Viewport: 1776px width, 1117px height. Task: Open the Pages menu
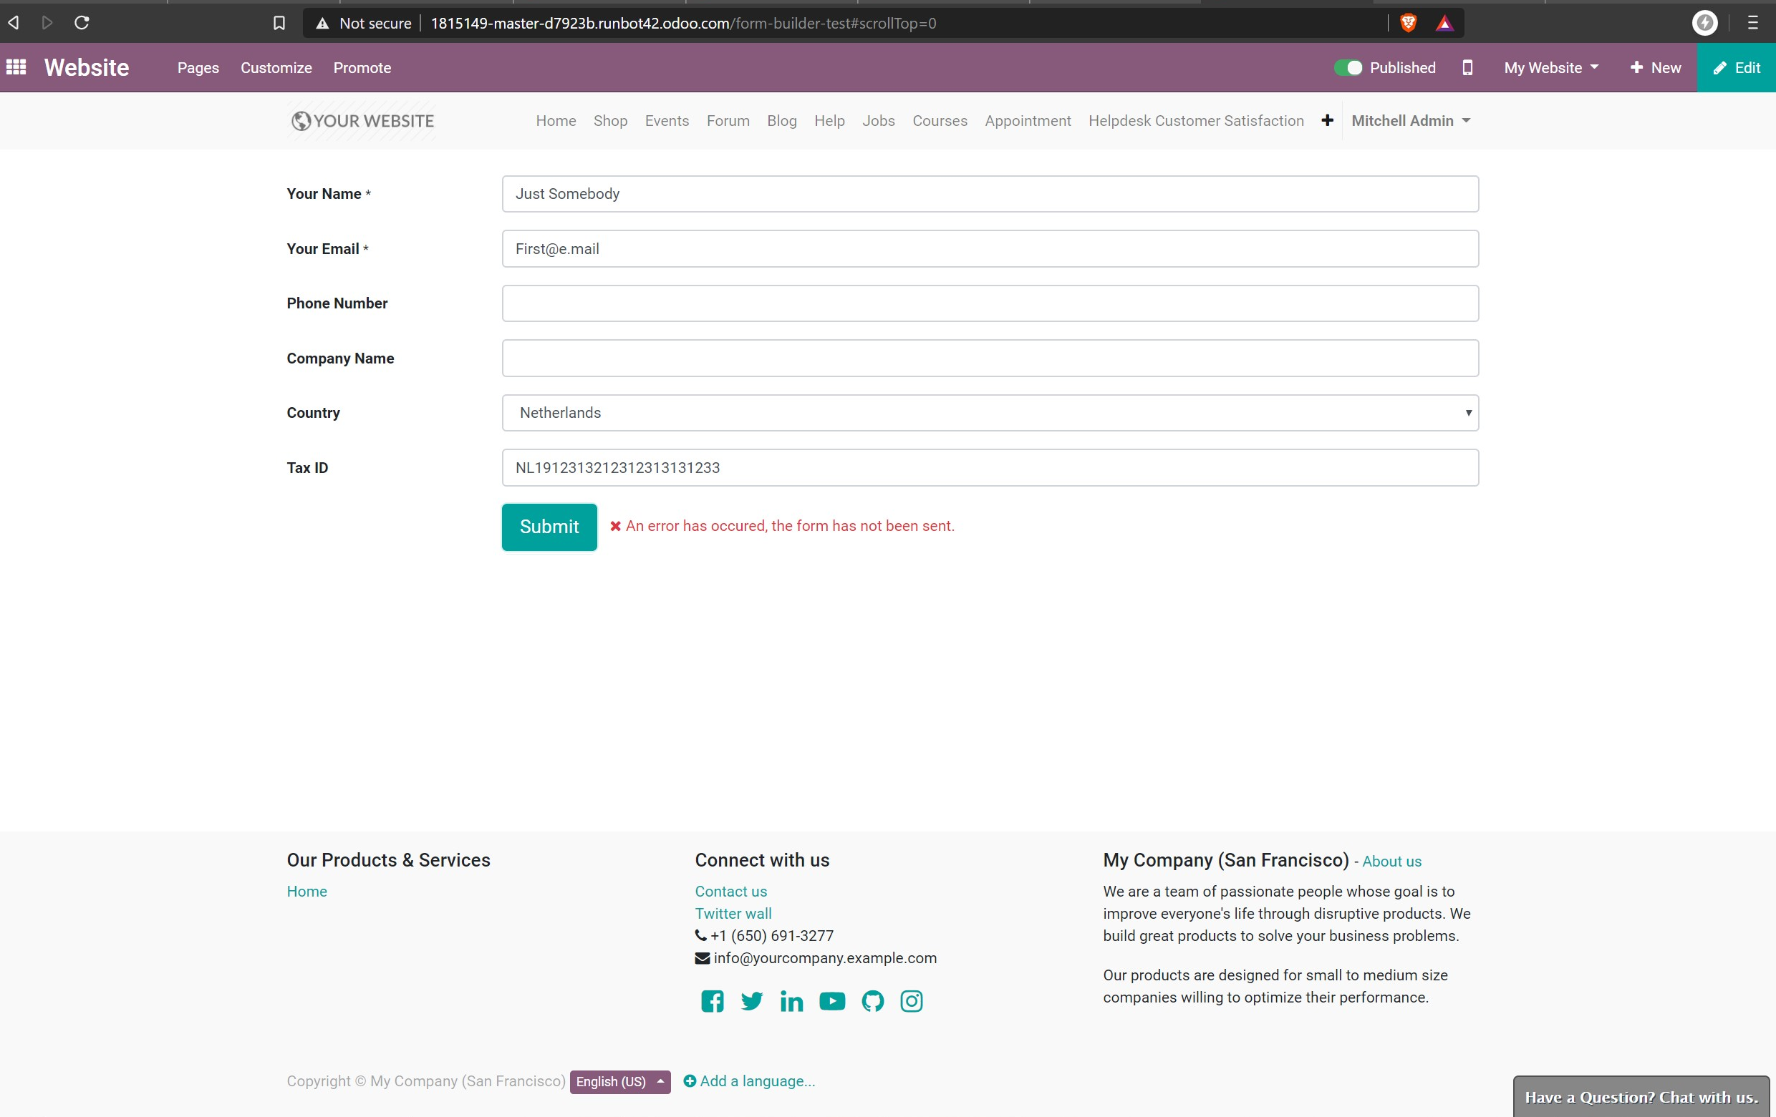click(198, 67)
